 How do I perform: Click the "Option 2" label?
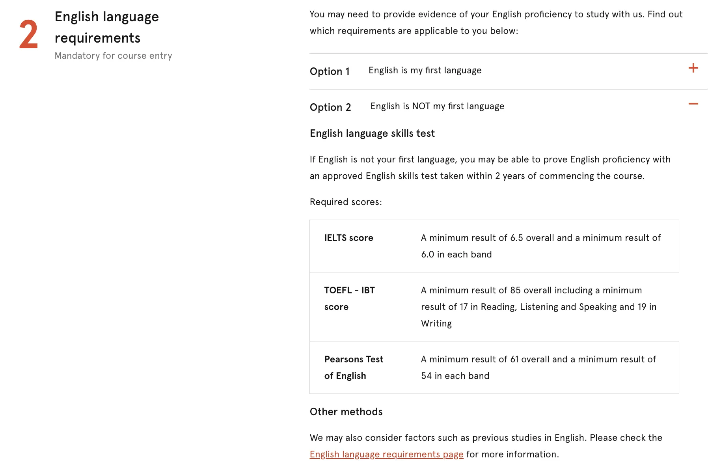coord(330,107)
